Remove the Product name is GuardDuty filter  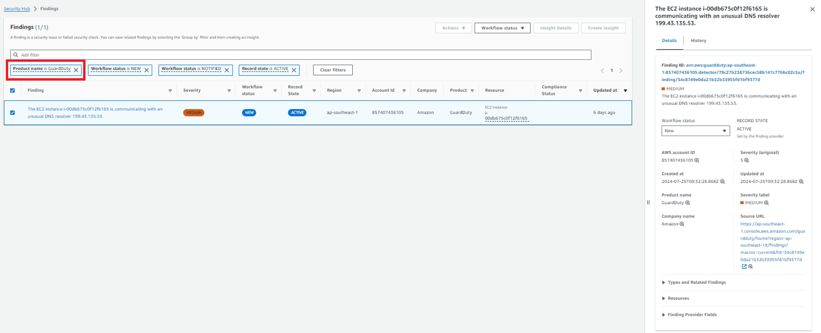point(76,70)
